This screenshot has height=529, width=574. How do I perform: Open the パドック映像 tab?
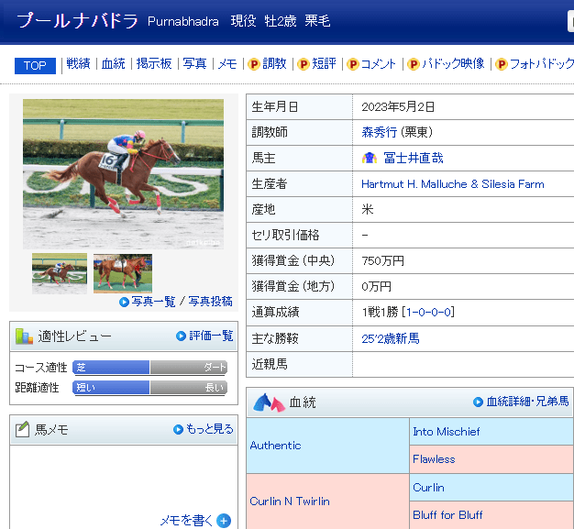(453, 63)
